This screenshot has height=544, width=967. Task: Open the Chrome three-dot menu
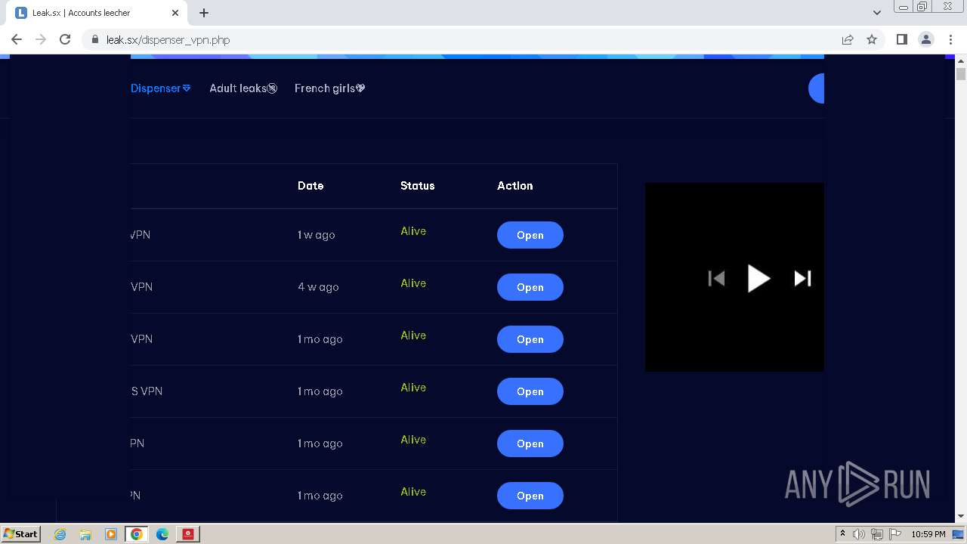click(x=950, y=39)
